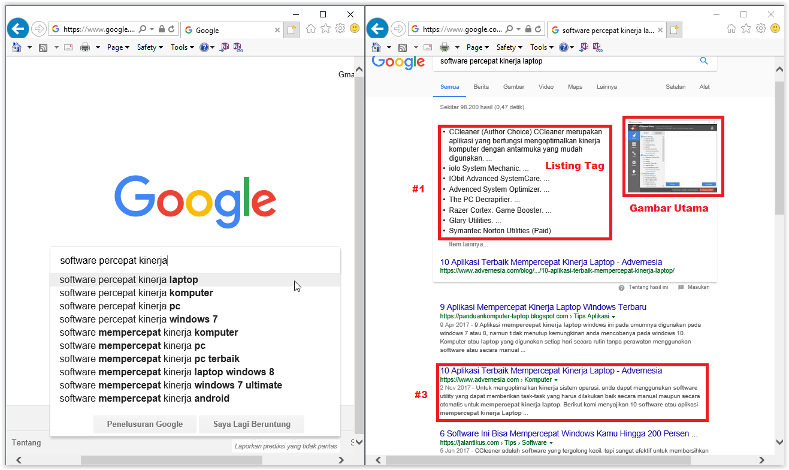The image size is (789, 470).
Task: Click 'Item lainnya...' under featured list
Action: (468, 245)
